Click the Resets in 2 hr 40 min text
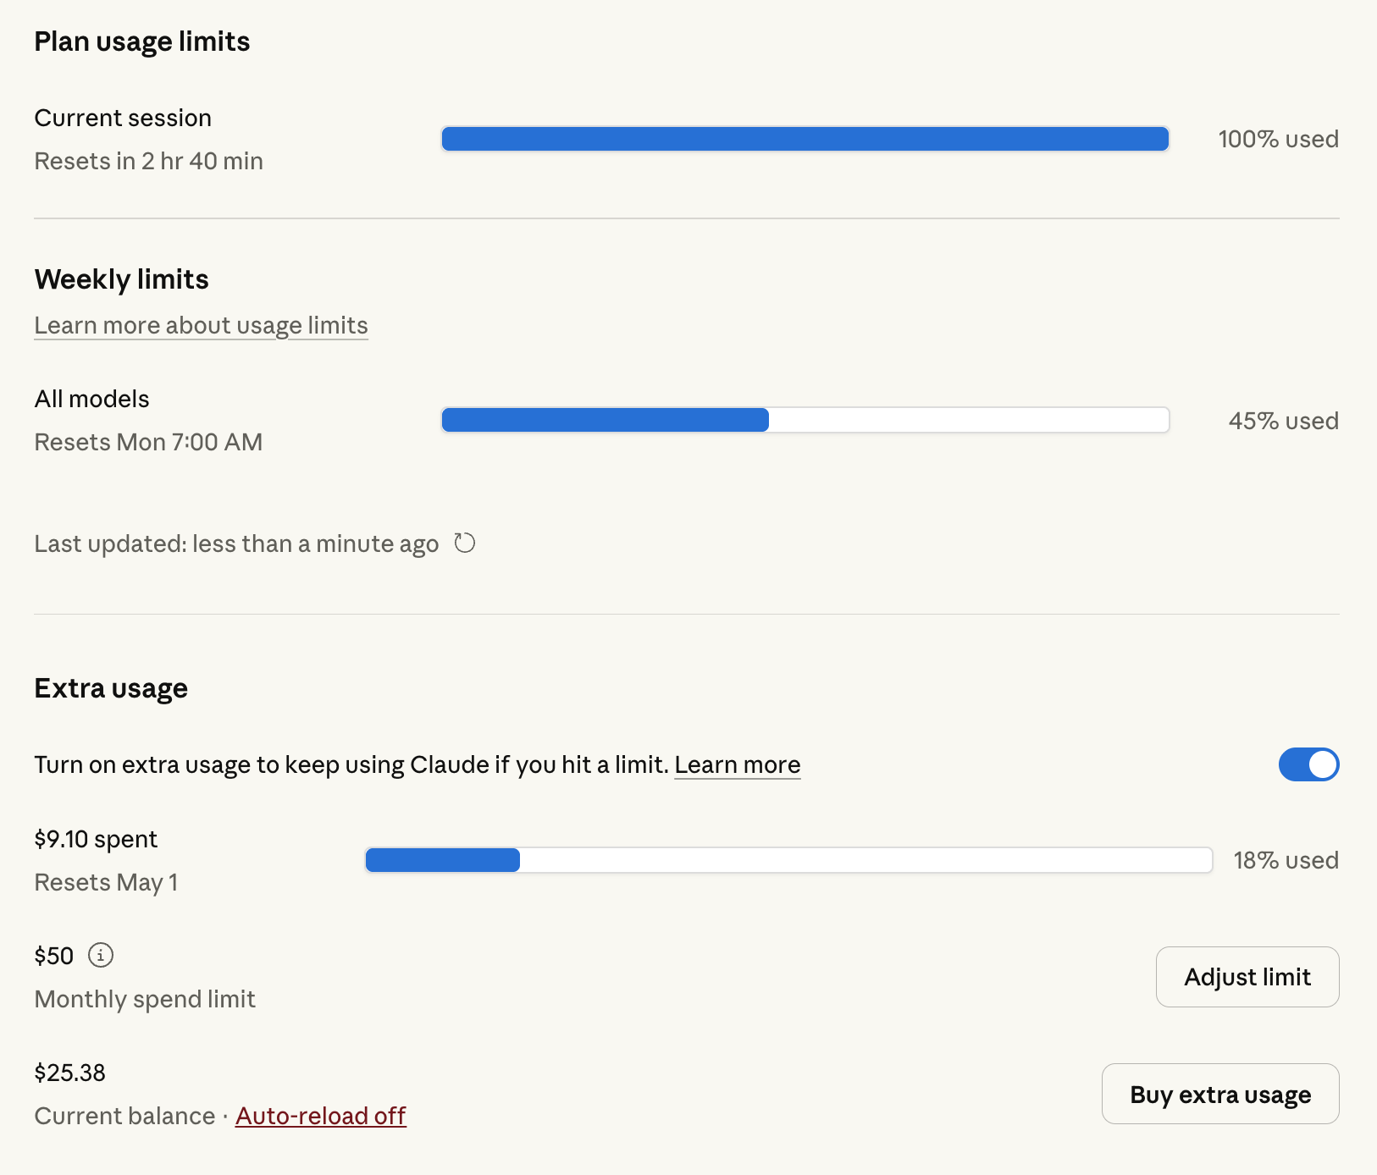 (x=149, y=161)
